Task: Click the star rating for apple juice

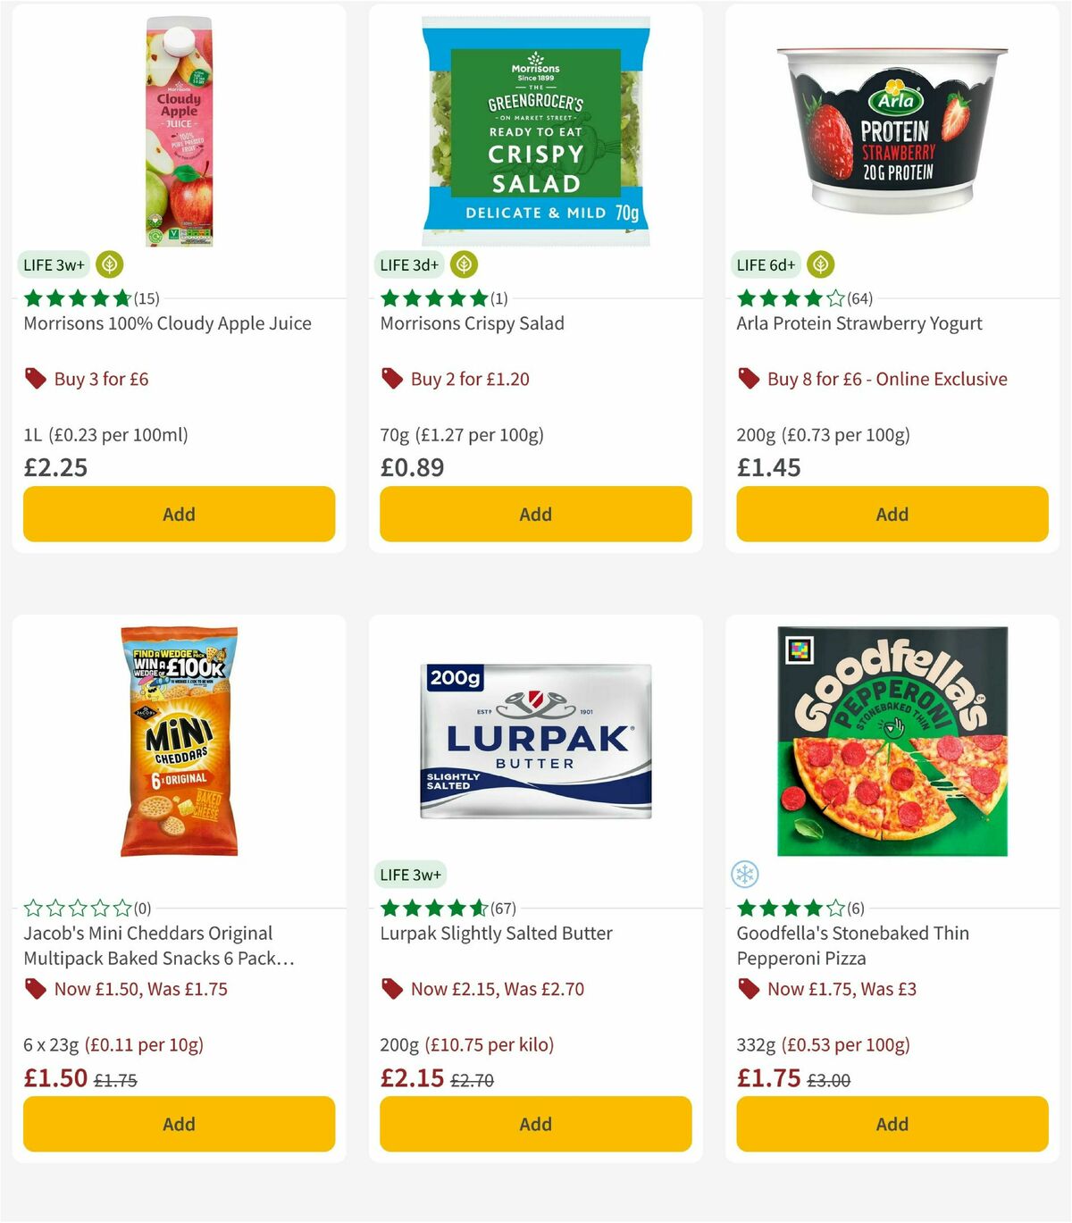Action: click(x=77, y=298)
